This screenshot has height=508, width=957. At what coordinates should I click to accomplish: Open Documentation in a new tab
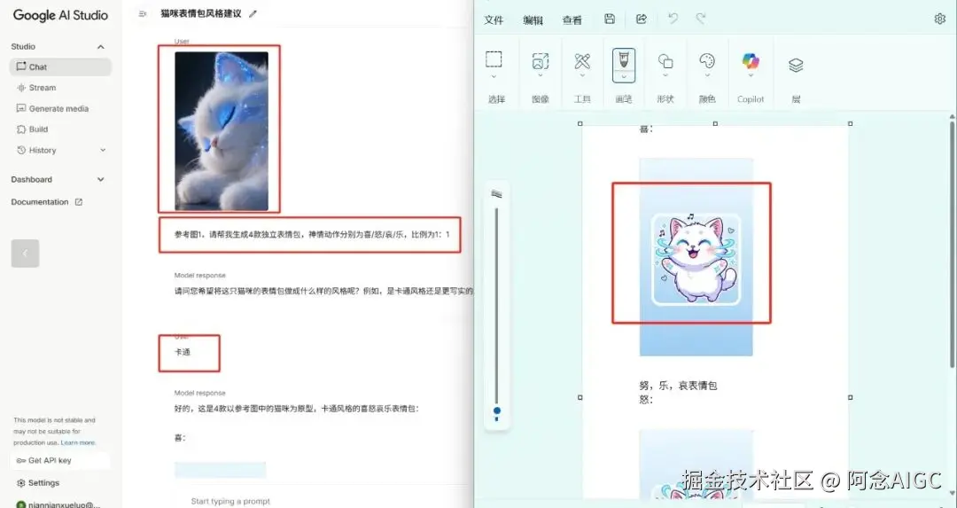pos(46,201)
